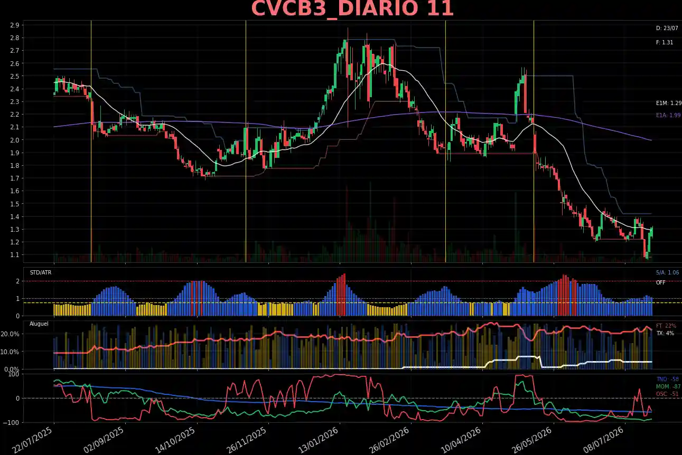
Task: Click the 'F: 1.31' closing value label
Action: [665, 42]
